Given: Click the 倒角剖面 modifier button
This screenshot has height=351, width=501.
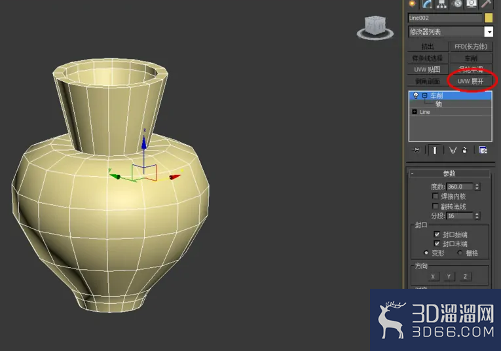Looking at the screenshot, I should [428, 81].
